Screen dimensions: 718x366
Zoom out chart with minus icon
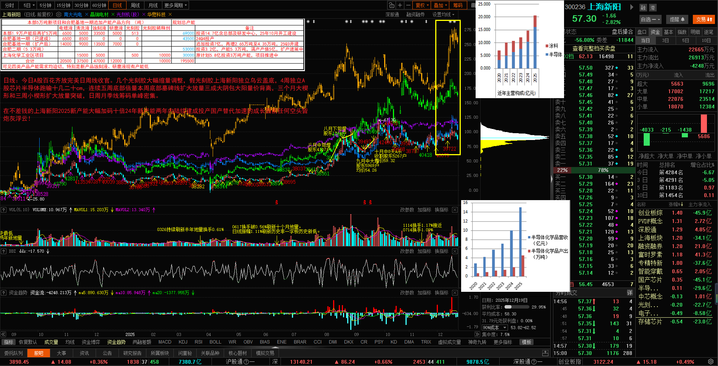click(408, 5)
